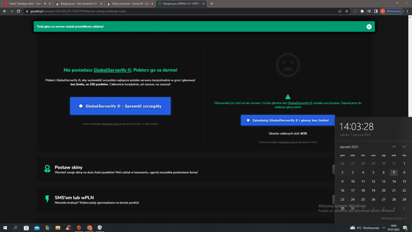This screenshot has height=232, width=412.
Task: Open Origin from taskbar
Action: (x=79, y=228)
